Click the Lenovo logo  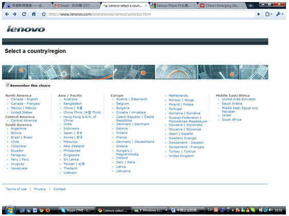[x=26, y=29]
